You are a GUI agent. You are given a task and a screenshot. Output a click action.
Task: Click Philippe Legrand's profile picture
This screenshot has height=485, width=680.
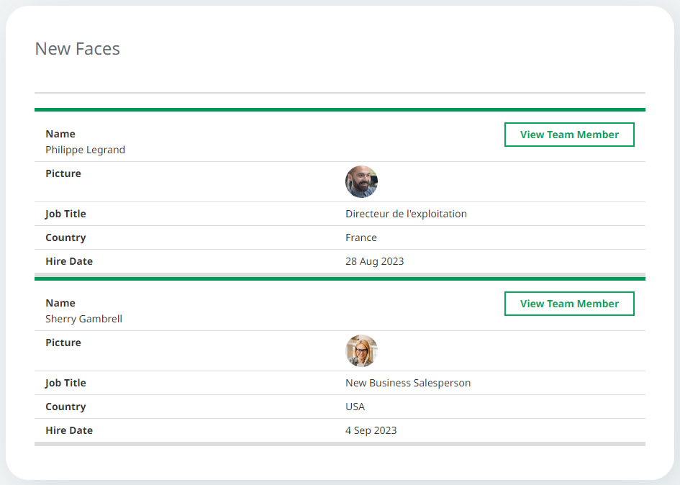[361, 182]
